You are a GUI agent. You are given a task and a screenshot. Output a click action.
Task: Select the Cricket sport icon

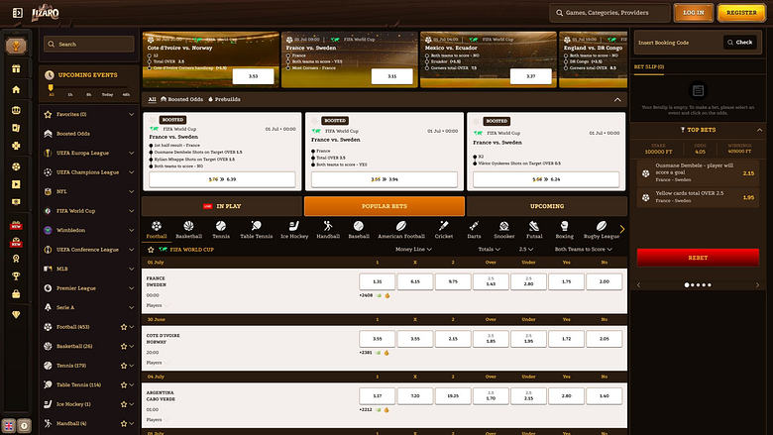pyautogui.click(x=444, y=230)
